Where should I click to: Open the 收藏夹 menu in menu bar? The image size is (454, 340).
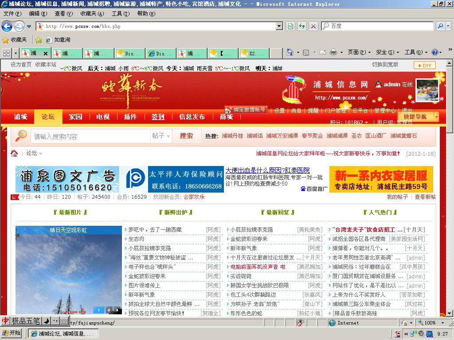89,14
